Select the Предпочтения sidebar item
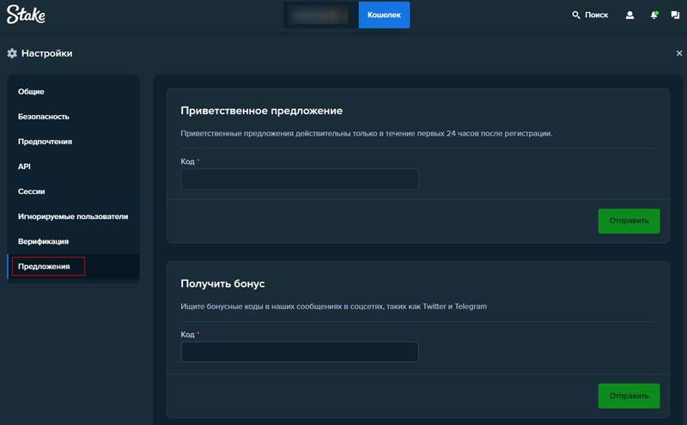 (45, 142)
